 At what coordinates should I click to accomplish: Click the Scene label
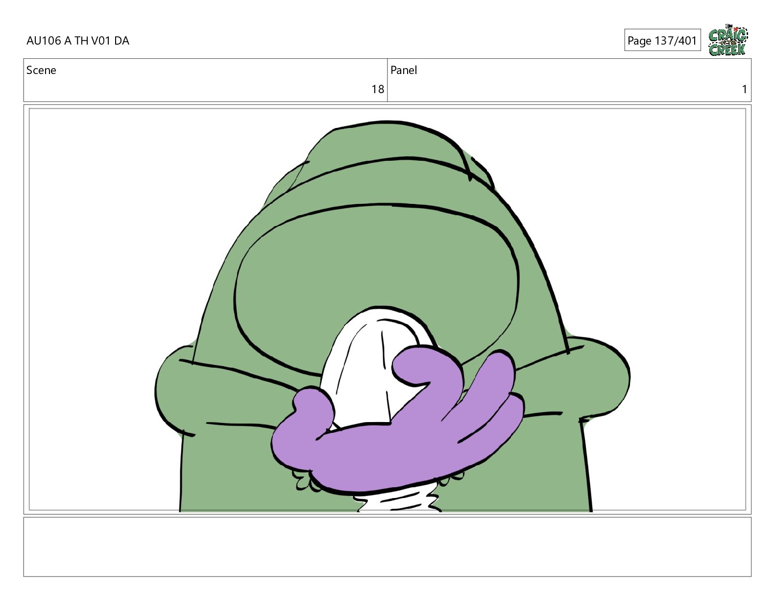[x=41, y=70]
